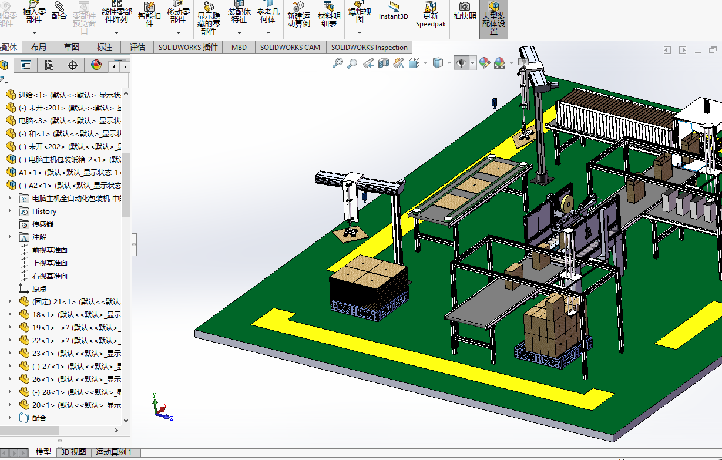Start 新建运动算例 new motion study
The image size is (722, 460).
pos(298,14)
